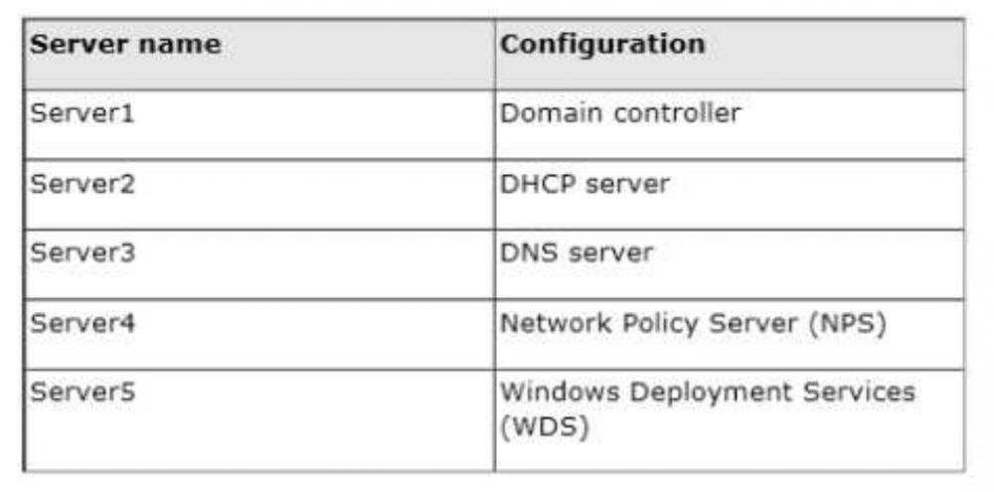
Task: Click the word "Network" in Server4 row
Action: click(552, 324)
